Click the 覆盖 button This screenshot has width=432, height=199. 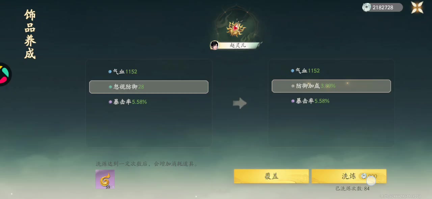click(271, 176)
